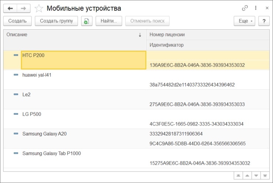
Task: Select the LG P500 row
Action: click(136, 119)
